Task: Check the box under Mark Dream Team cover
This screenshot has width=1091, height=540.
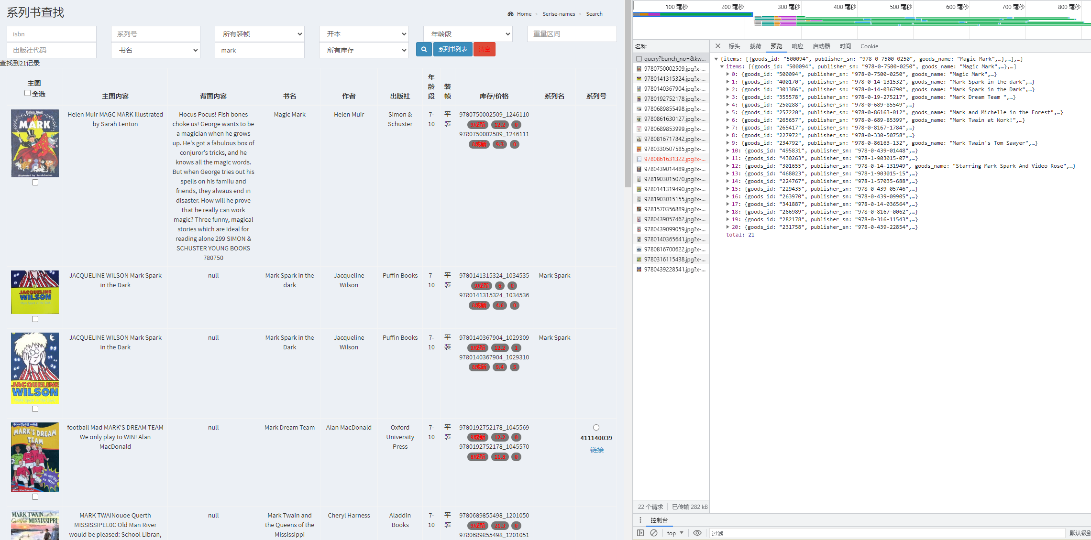Action: coord(35,497)
